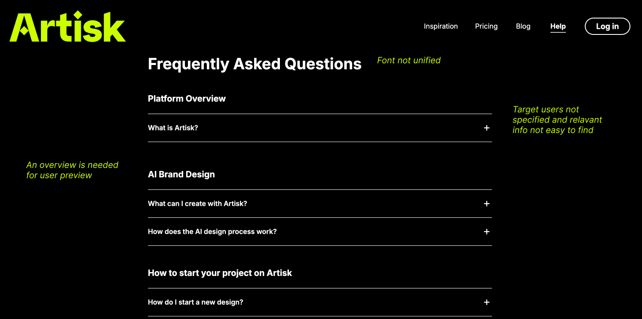The width and height of the screenshot is (642, 319).
Task: Click the "What can I create with Artisk?" question
Action: 197,204
